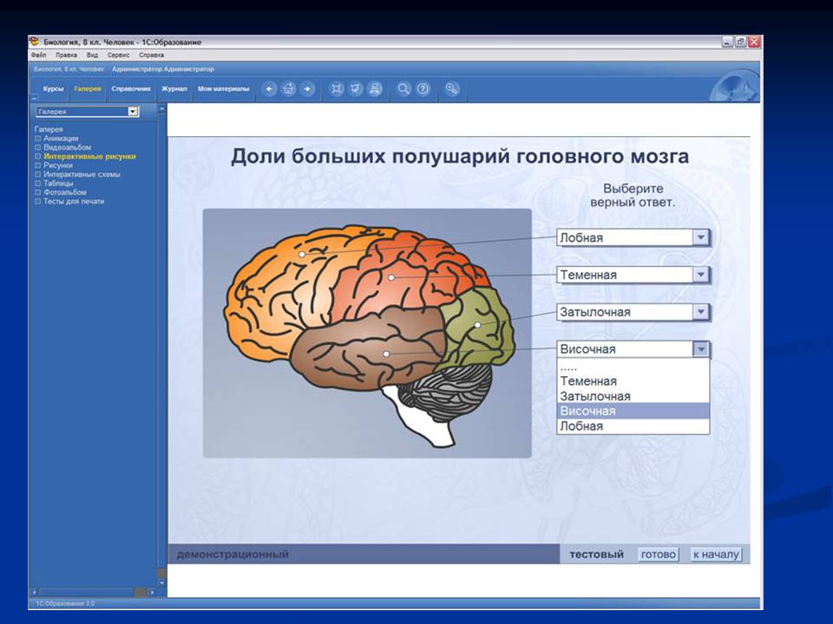Open the Затылочная answer dropdown
Image resolution: width=833 pixels, height=624 pixels.
[701, 312]
